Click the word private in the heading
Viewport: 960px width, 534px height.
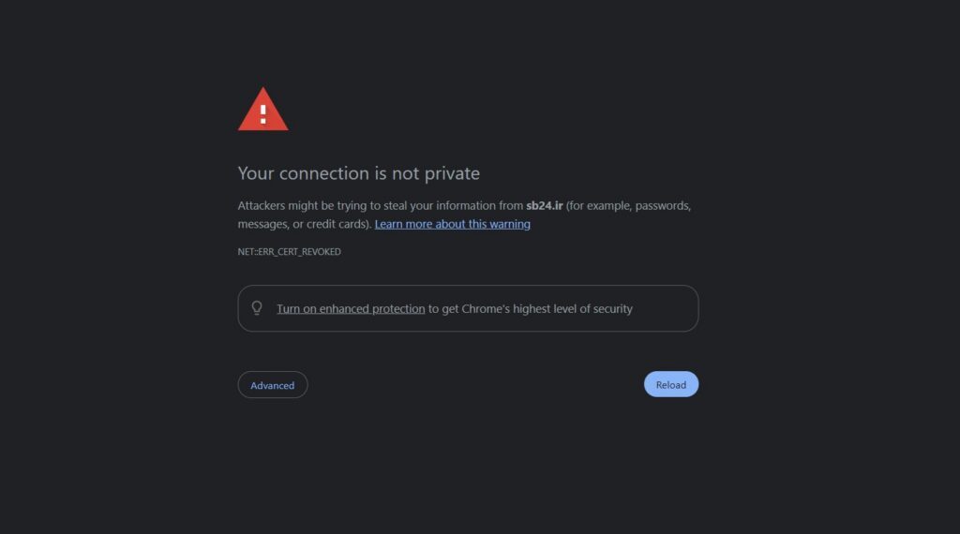click(x=452, y=173)
